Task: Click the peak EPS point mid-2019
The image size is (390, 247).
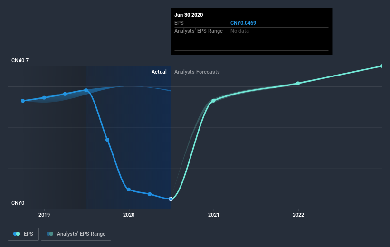Action: pyautogui.click(x=86, y=90)
